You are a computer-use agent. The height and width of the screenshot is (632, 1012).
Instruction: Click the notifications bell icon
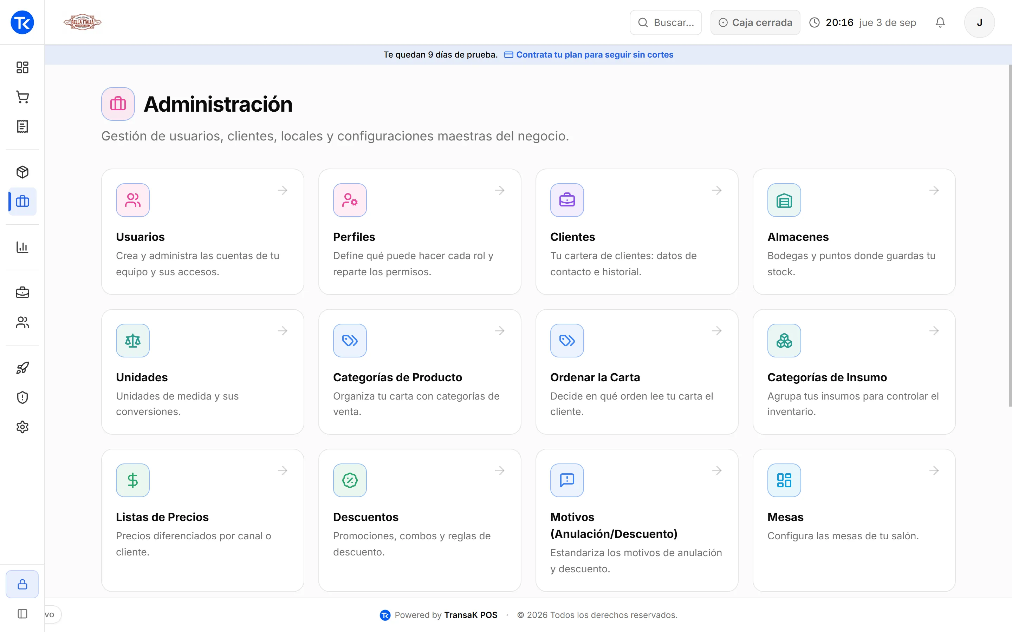pos(940,22)
